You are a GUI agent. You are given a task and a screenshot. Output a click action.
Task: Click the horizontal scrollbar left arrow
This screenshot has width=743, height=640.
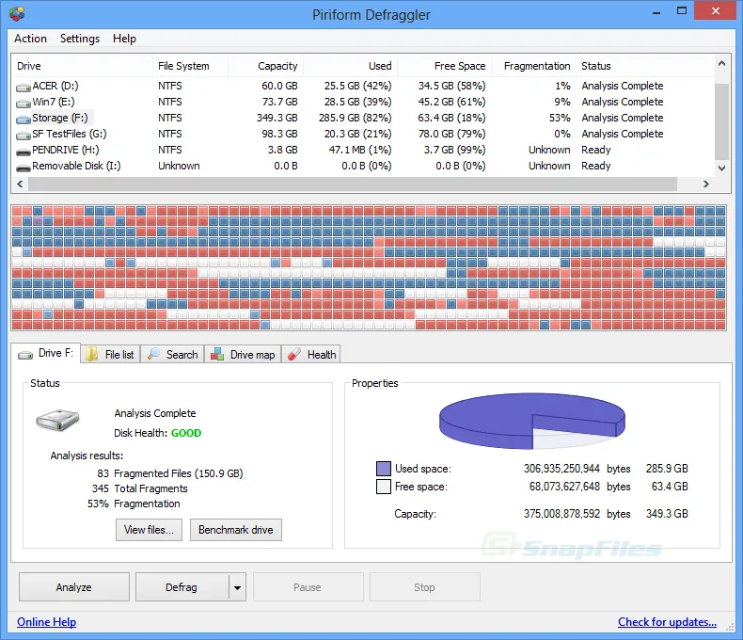click(20, 184)
